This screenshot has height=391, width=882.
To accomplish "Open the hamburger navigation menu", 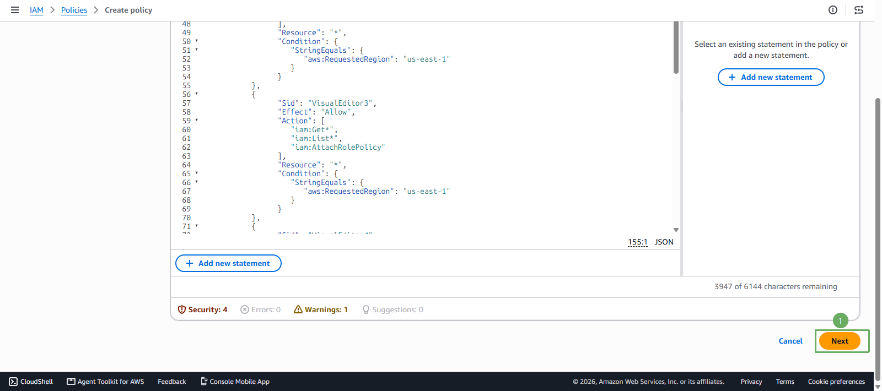I will [x=15, y=10].
